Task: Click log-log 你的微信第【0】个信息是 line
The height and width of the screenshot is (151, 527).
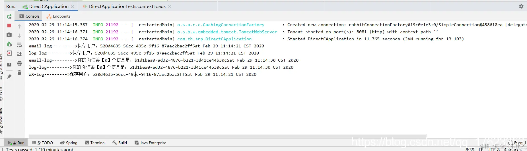Action: (161, 67)
